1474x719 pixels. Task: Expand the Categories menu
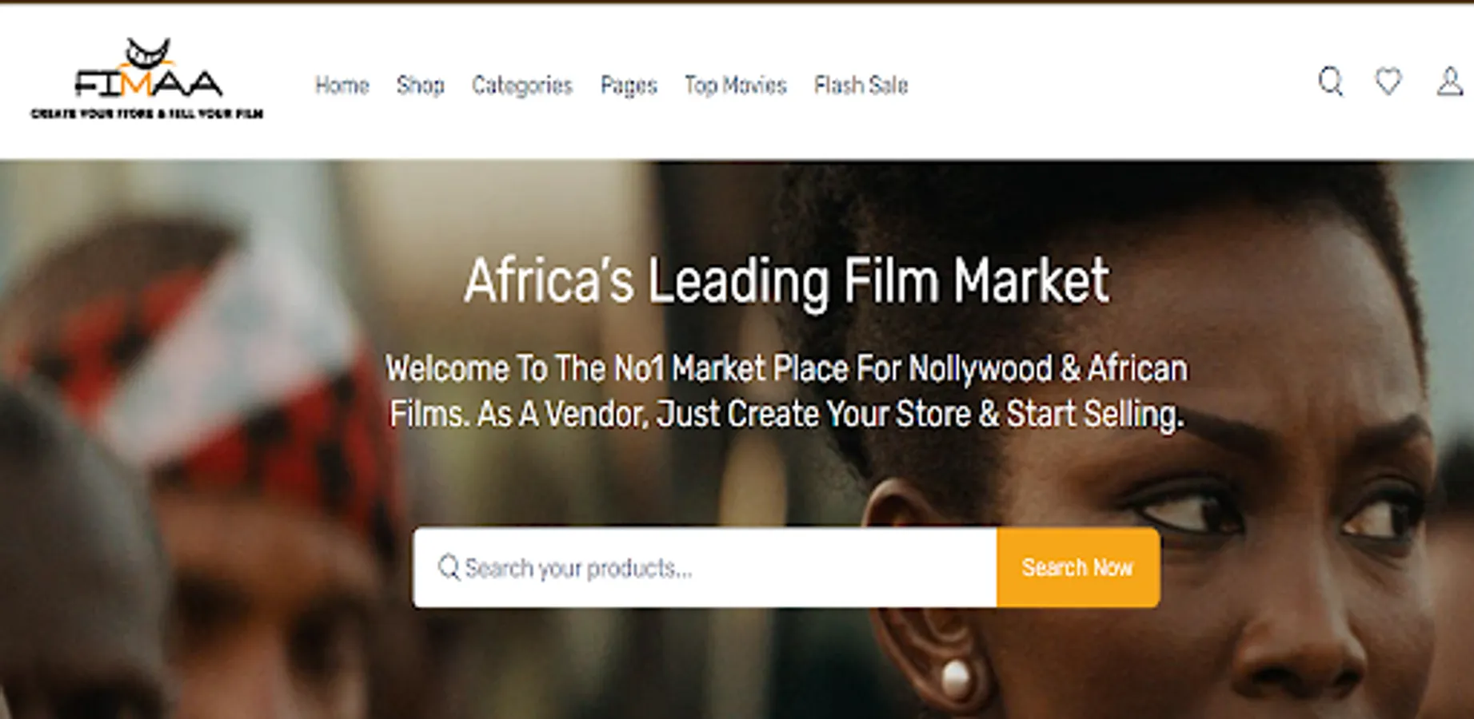pyautogui.click(x=521, y=85)
